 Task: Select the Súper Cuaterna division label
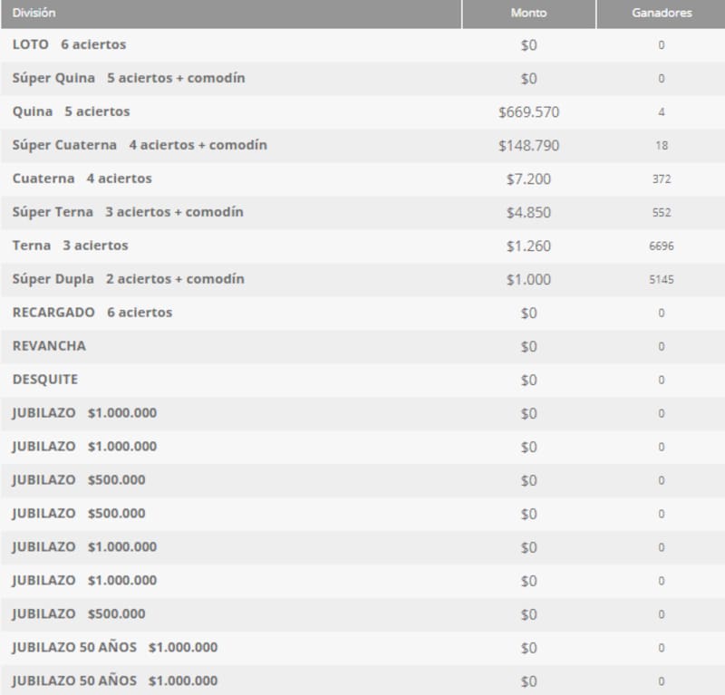coord(140,145)
